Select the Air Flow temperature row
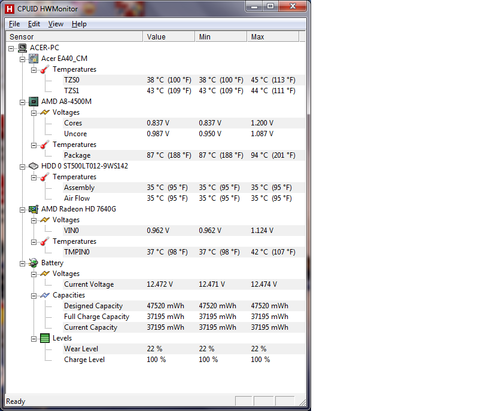490x411 pixels. point(184,198)
